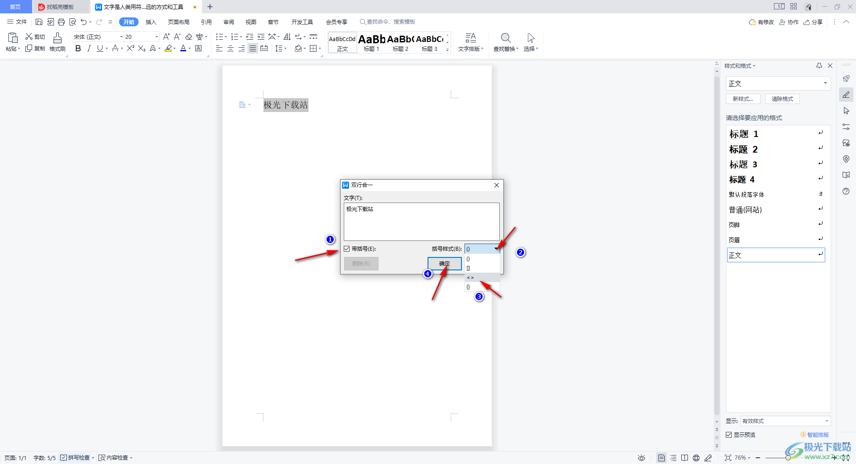Click the Save document icon
Viewport: 856px width, 464px height.
click(39, 22)
